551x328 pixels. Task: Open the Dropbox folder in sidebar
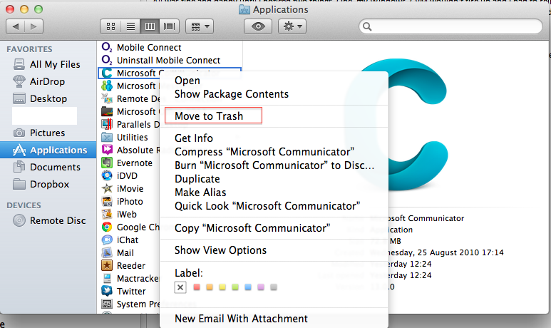[x=48, y=184]
